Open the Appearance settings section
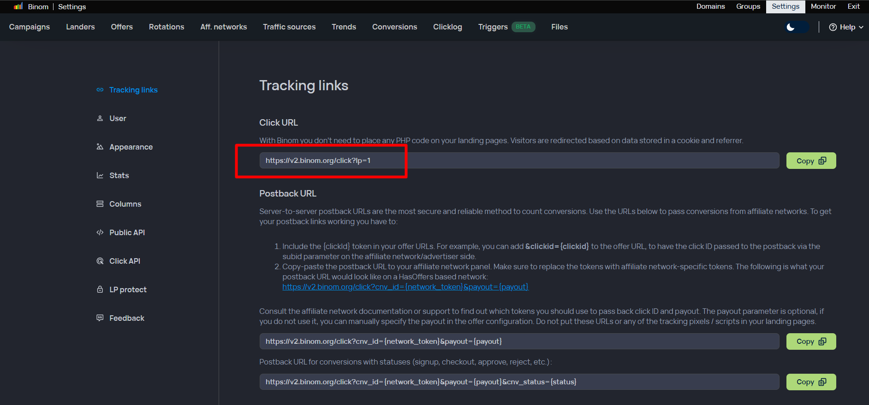 click(131, 147)
